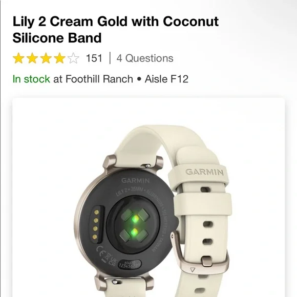Click the empty fifth rating star
This screenshot has height=297, width=297.
click(73, 58)
